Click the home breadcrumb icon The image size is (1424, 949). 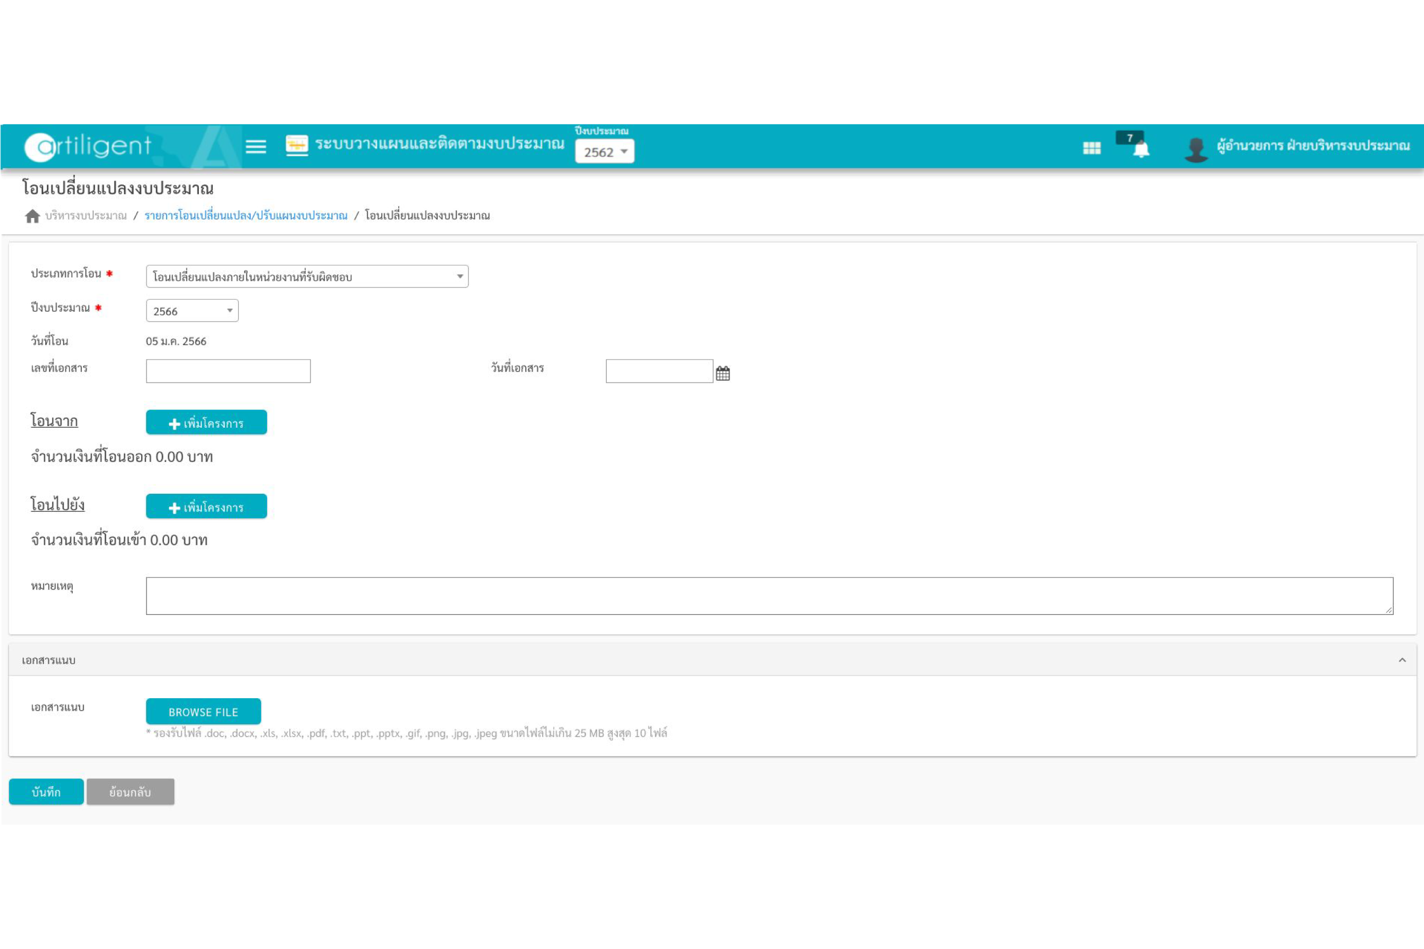(32, 216)
